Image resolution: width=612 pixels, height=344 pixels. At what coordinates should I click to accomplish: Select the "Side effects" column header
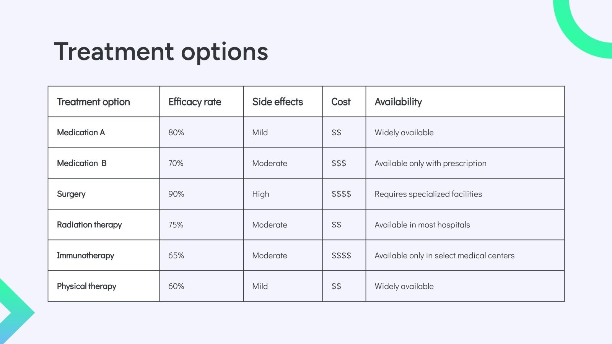[x=277, y=102]
